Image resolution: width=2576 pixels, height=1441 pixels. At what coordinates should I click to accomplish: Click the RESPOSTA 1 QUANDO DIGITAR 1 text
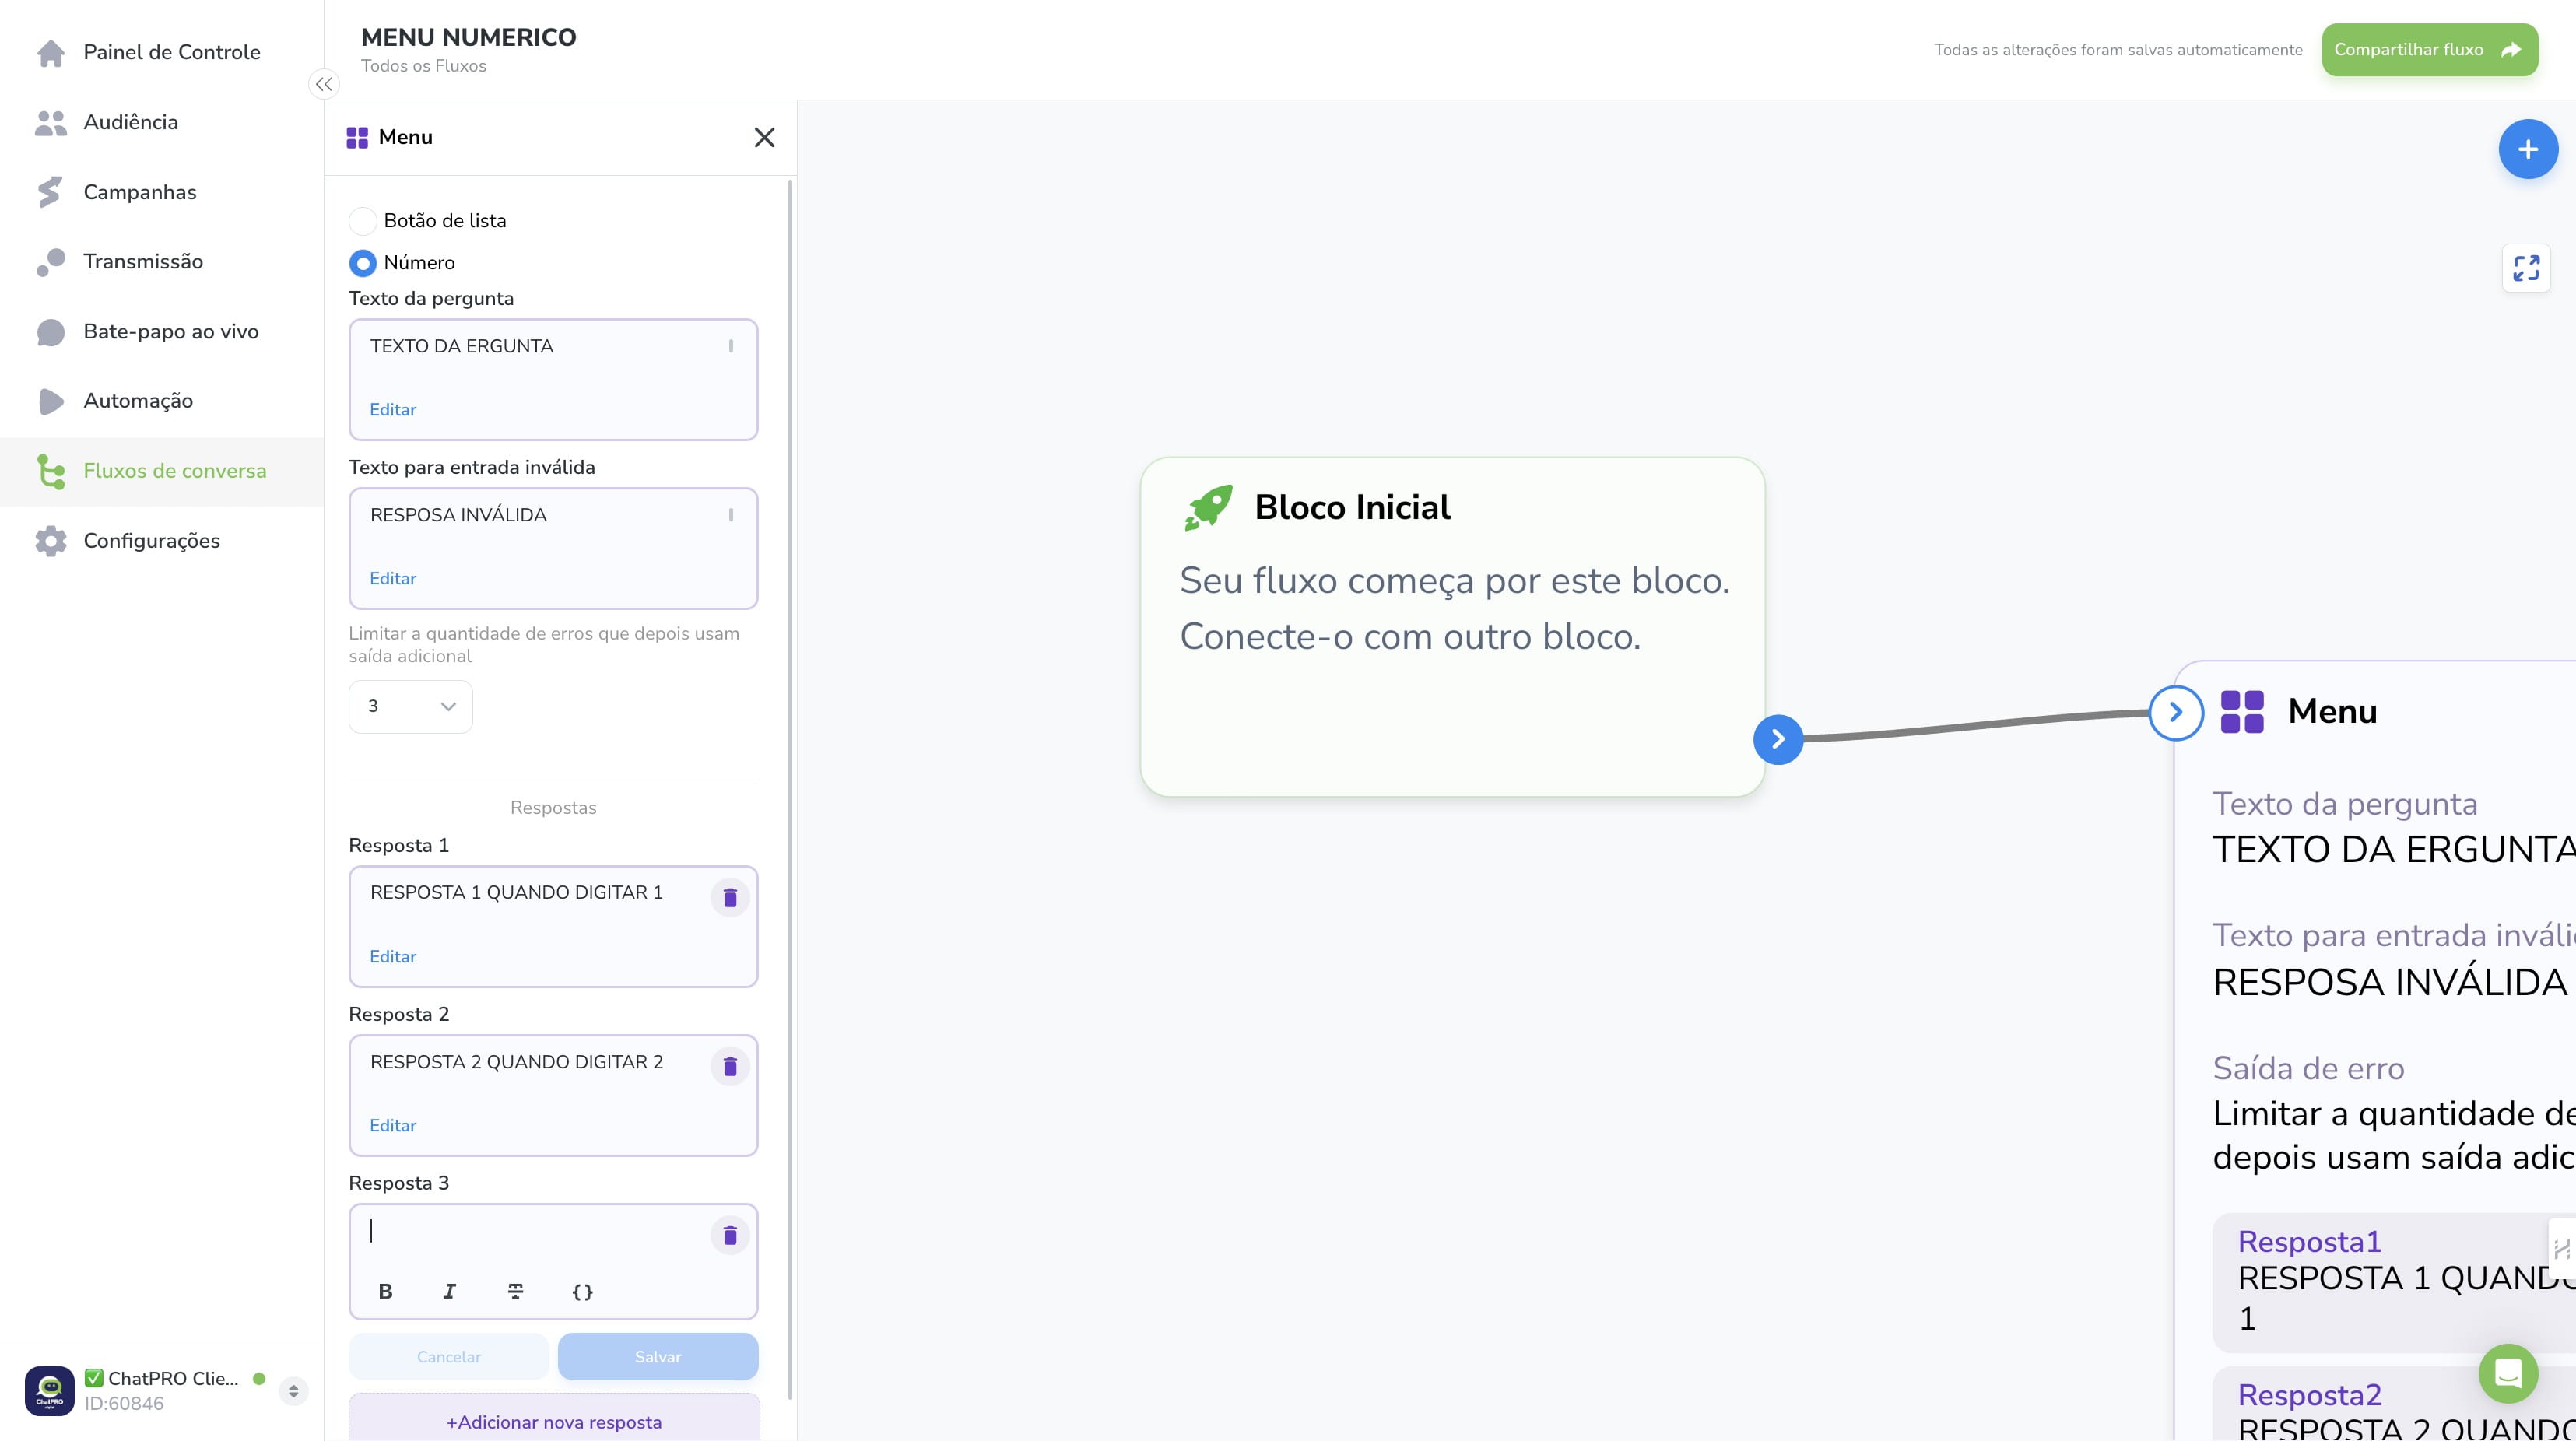[x=517, y=893]
